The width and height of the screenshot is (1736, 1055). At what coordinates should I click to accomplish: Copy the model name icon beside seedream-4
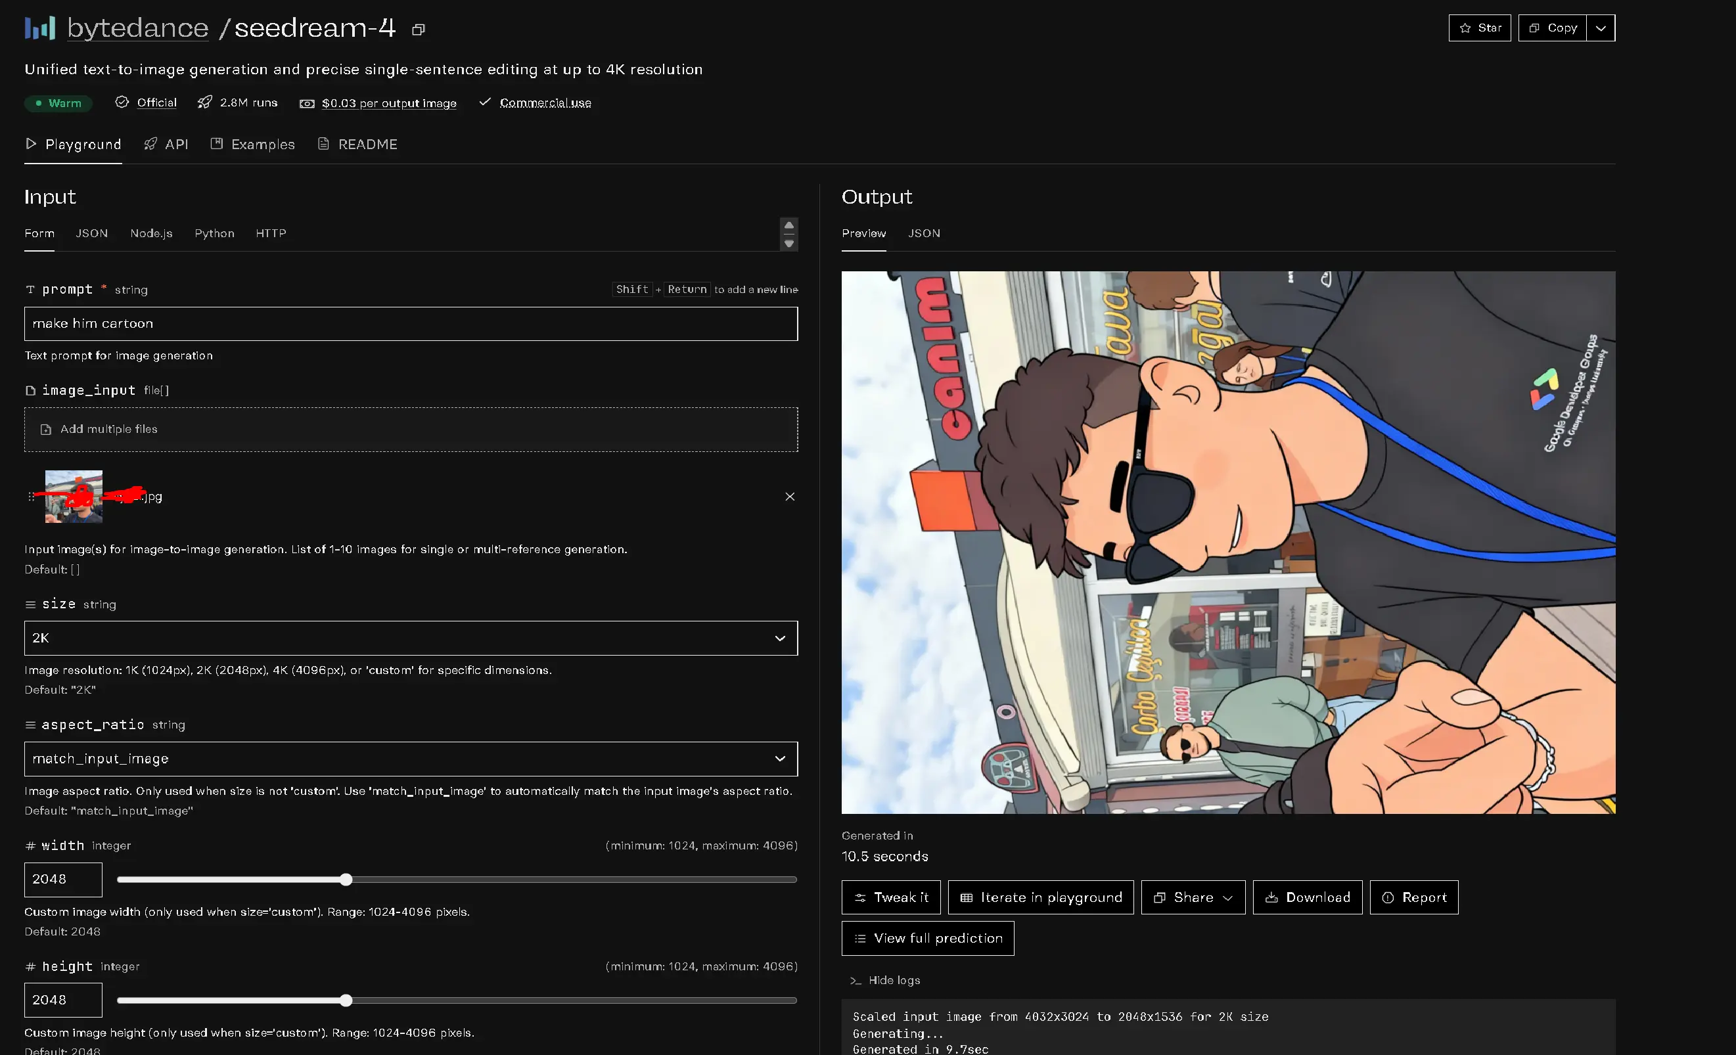click(419, 30)
